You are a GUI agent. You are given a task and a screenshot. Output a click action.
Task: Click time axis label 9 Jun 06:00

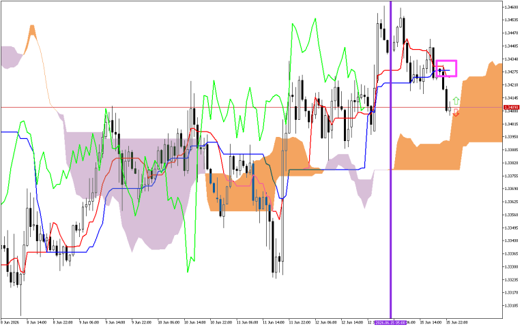(89, 323)
